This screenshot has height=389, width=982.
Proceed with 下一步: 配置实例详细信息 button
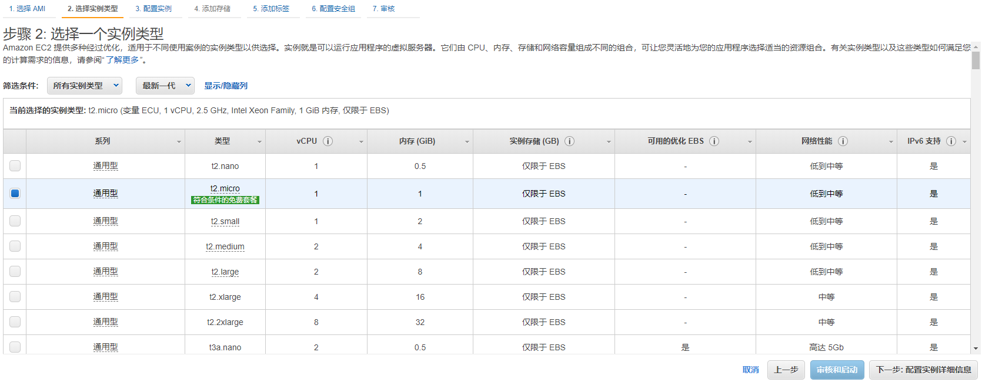(x=924, y=370)
